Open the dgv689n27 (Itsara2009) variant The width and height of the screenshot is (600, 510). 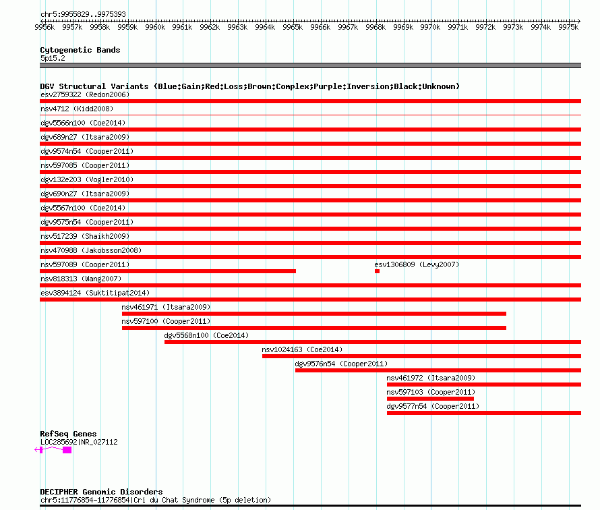(310, 144)
